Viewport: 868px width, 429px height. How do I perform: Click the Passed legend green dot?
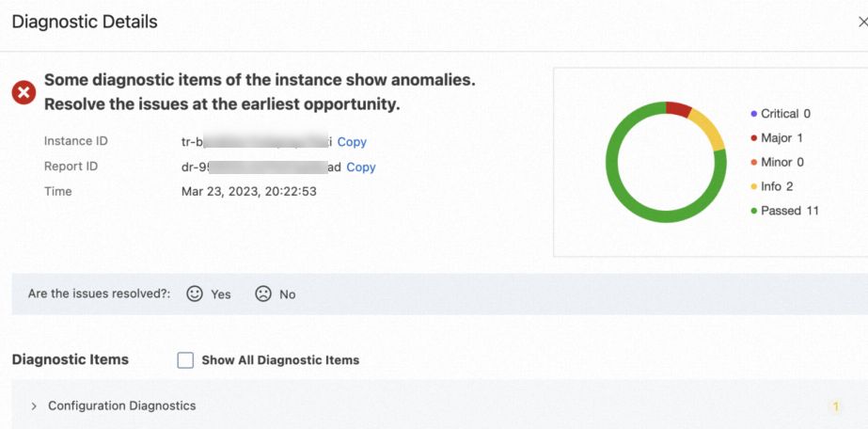pos(754,211)
